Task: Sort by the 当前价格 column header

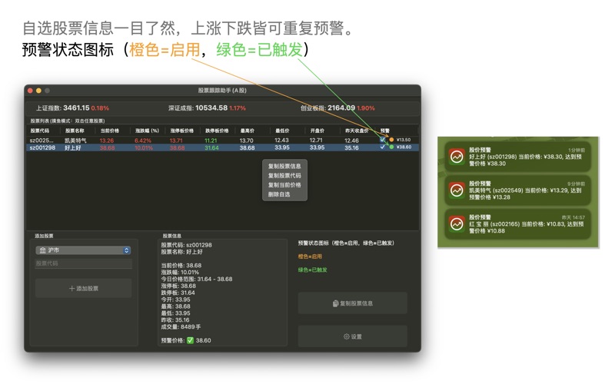Action: (x=109, y=131)
